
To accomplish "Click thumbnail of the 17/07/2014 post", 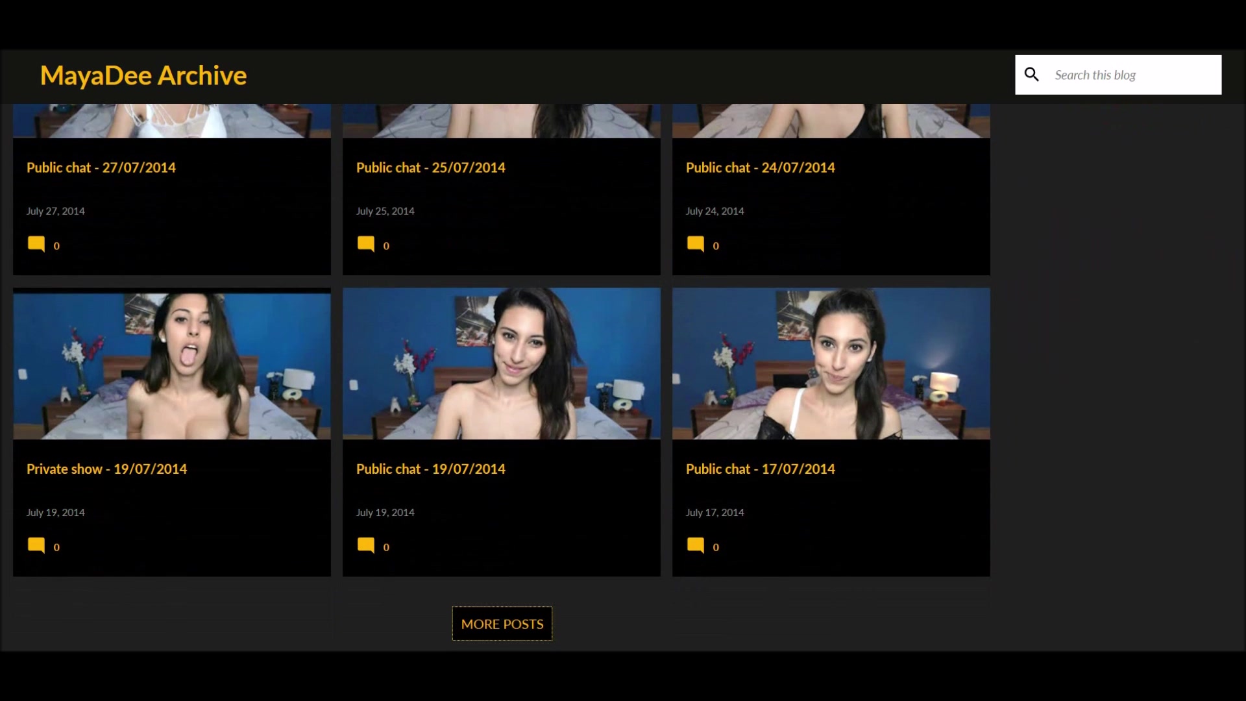I will click(x=831, y=363).
